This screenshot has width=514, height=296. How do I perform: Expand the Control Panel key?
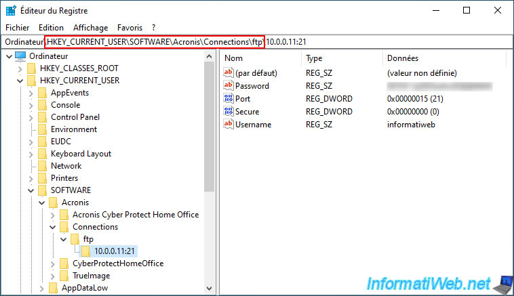31,118
